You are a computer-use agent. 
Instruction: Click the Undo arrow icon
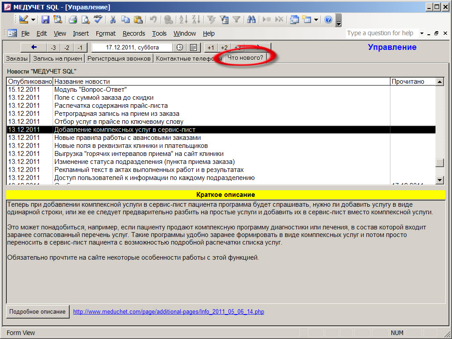(x=153, y=20)
